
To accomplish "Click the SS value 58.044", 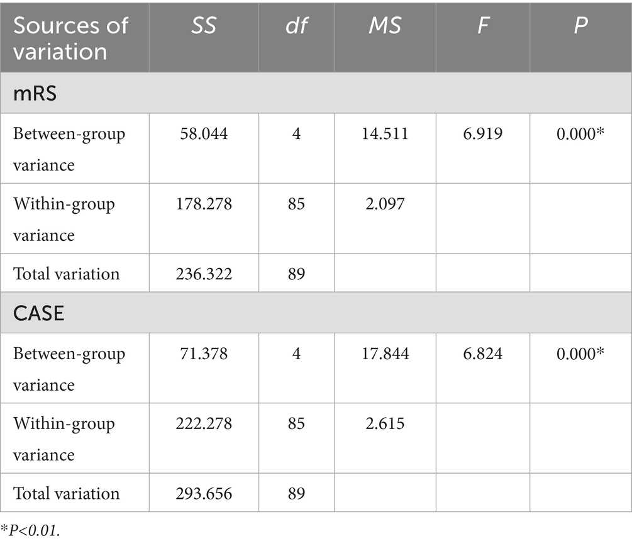I will click(203, 134).
